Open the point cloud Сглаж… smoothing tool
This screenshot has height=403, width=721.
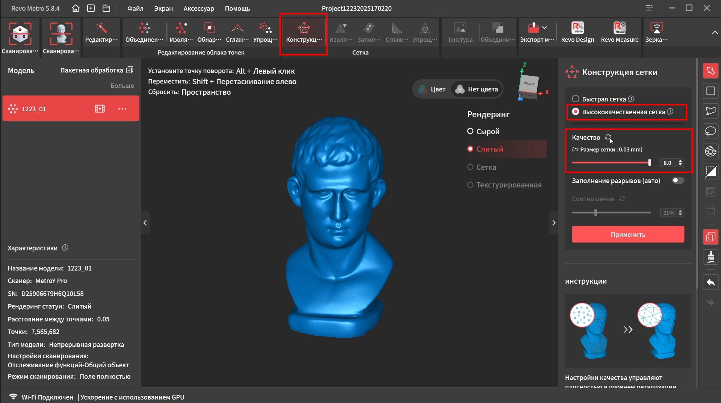[237, 32]
